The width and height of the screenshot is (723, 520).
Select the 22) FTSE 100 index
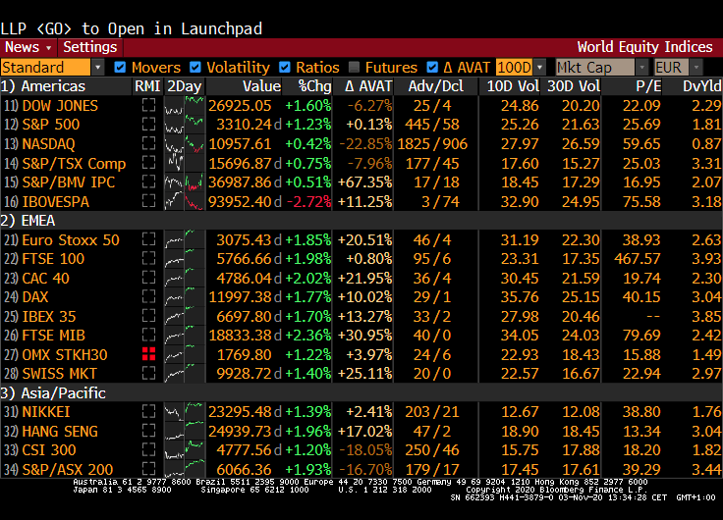[x=53, y=259]
